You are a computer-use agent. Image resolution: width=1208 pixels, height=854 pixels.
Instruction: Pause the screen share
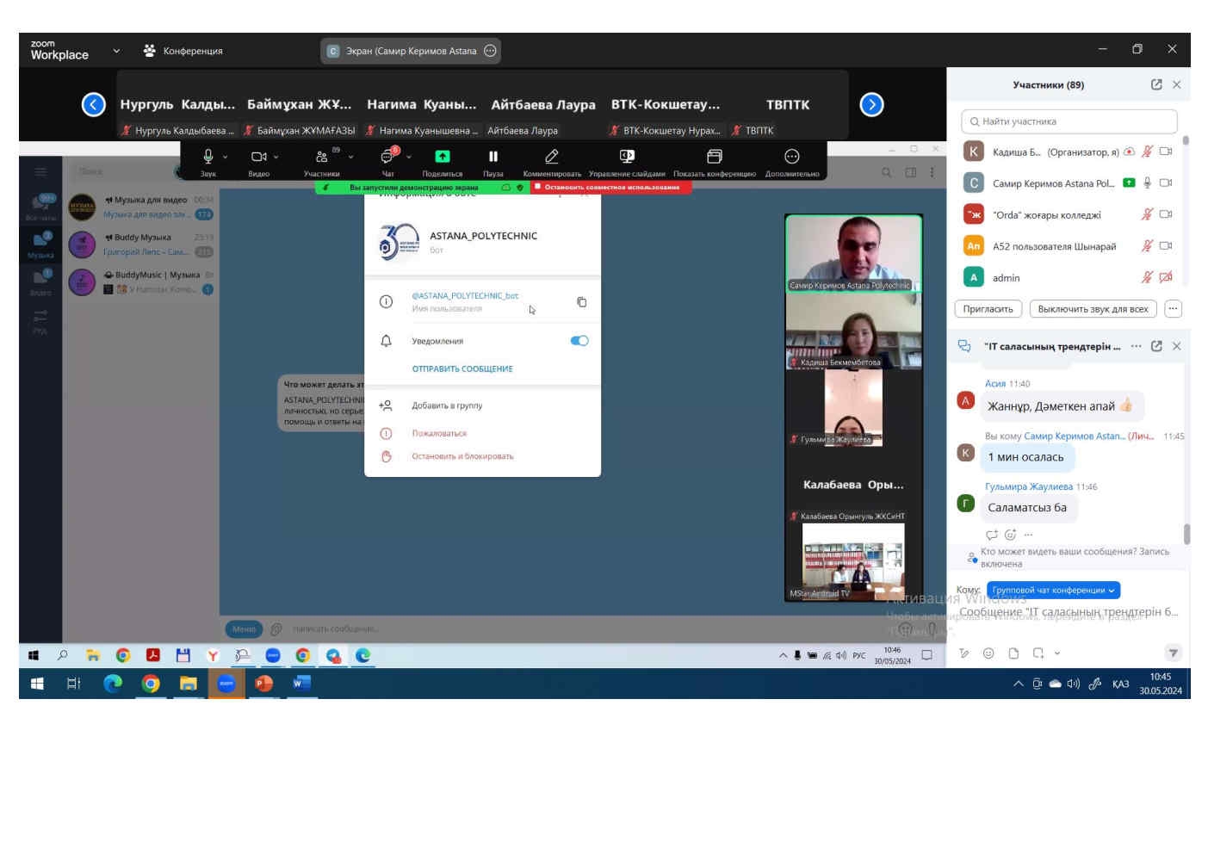click(x=493, y=157)
